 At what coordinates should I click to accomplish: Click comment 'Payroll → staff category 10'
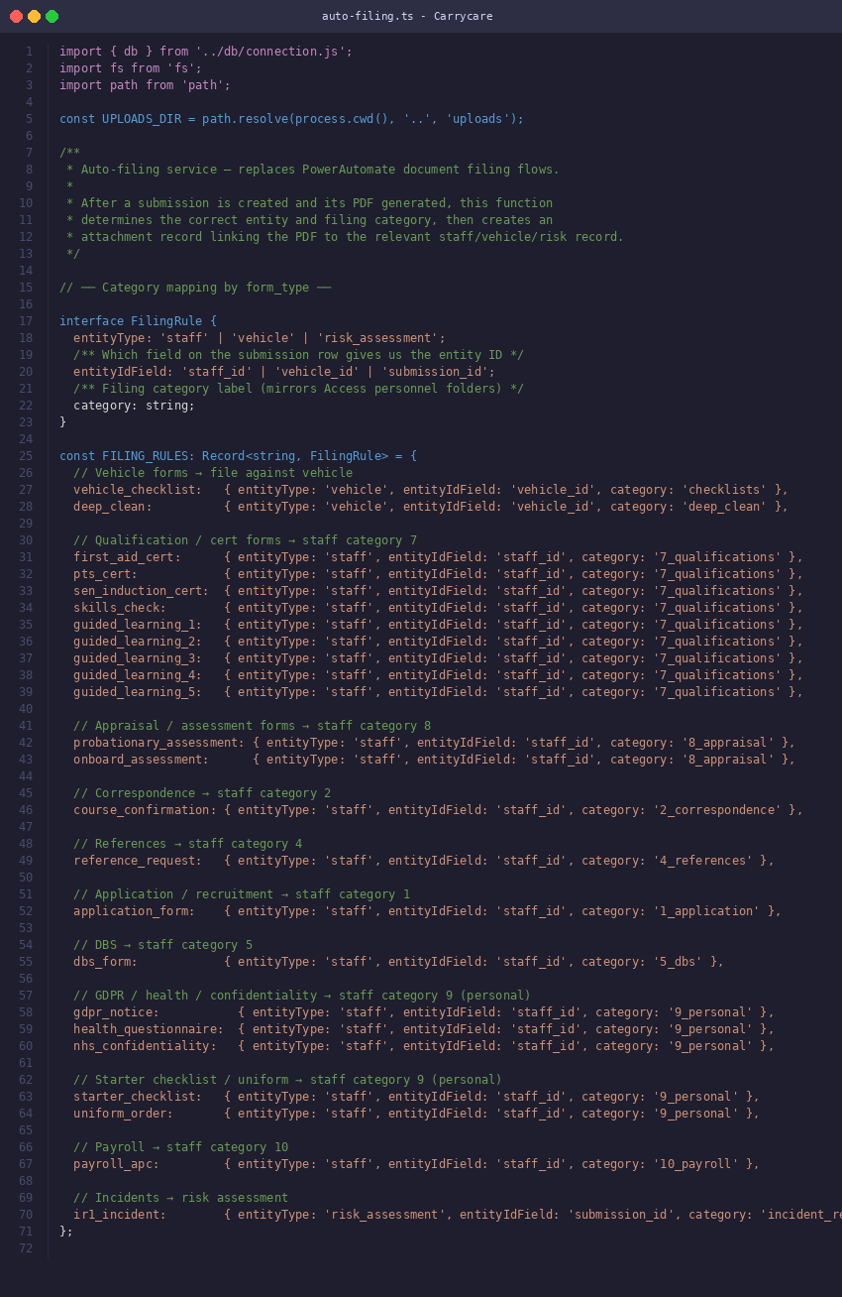tap(181, 1146)
